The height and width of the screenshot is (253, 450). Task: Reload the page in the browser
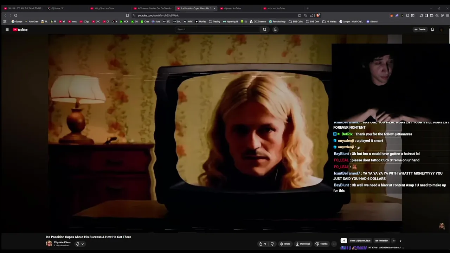[x=15, y=15]
